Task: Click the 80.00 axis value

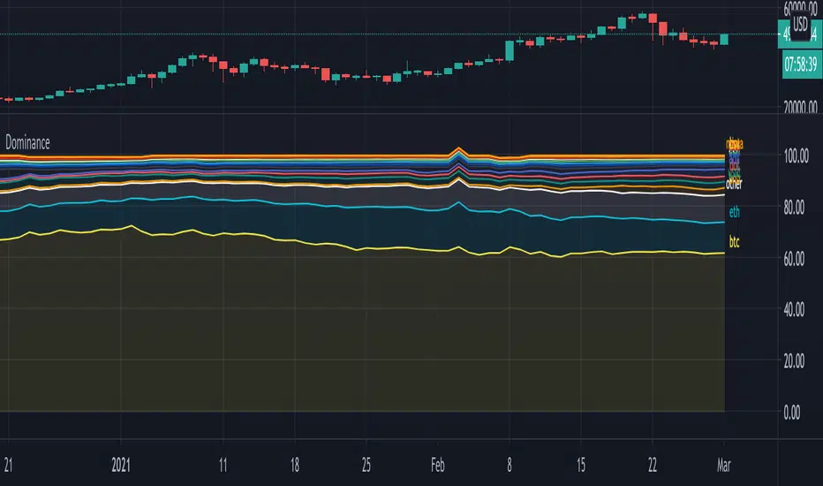Action: coord(794,207)
